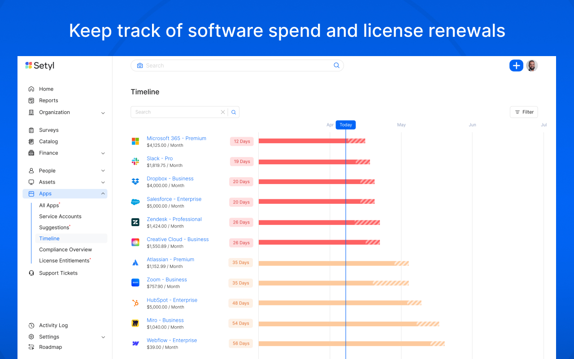The image size is (574, 359).
Task: Click the Zendesk app logo
Action: coord(135,222)
